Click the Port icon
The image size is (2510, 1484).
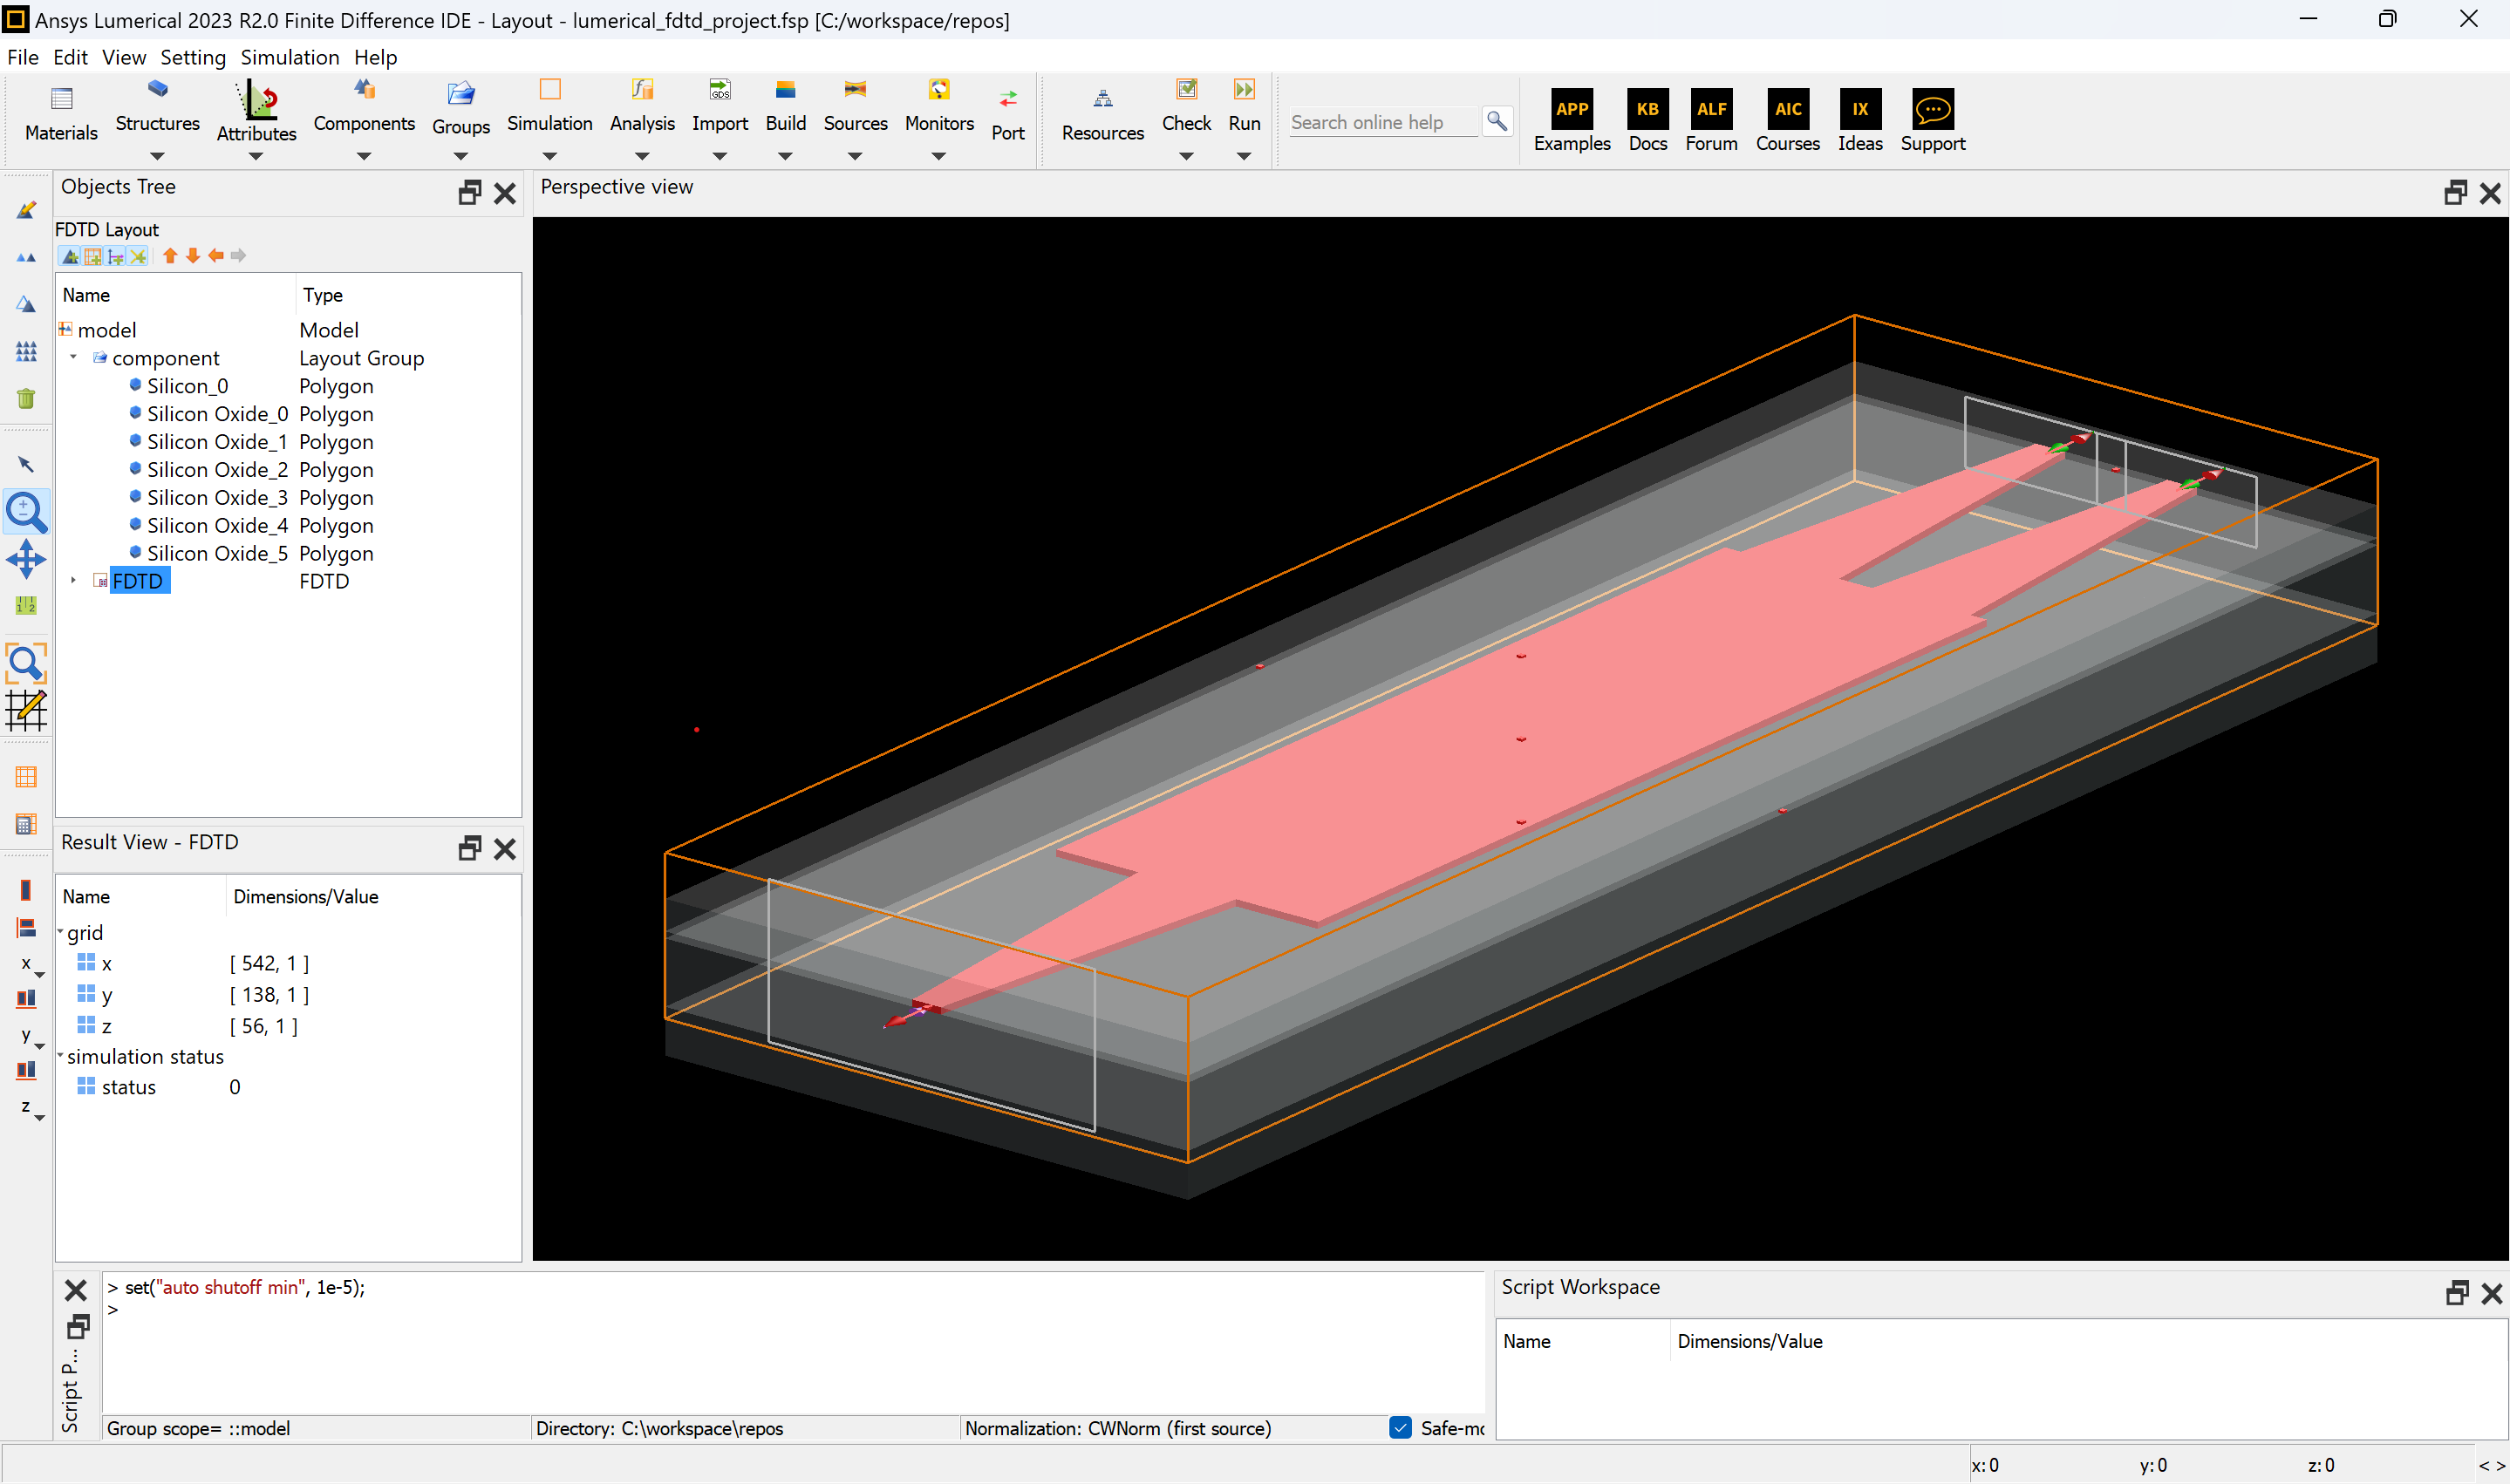coord(1007,99)
